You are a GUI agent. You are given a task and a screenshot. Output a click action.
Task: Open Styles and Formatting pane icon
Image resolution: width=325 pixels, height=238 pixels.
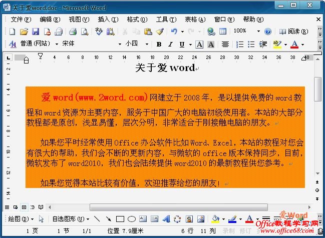[x=13, y=44]
